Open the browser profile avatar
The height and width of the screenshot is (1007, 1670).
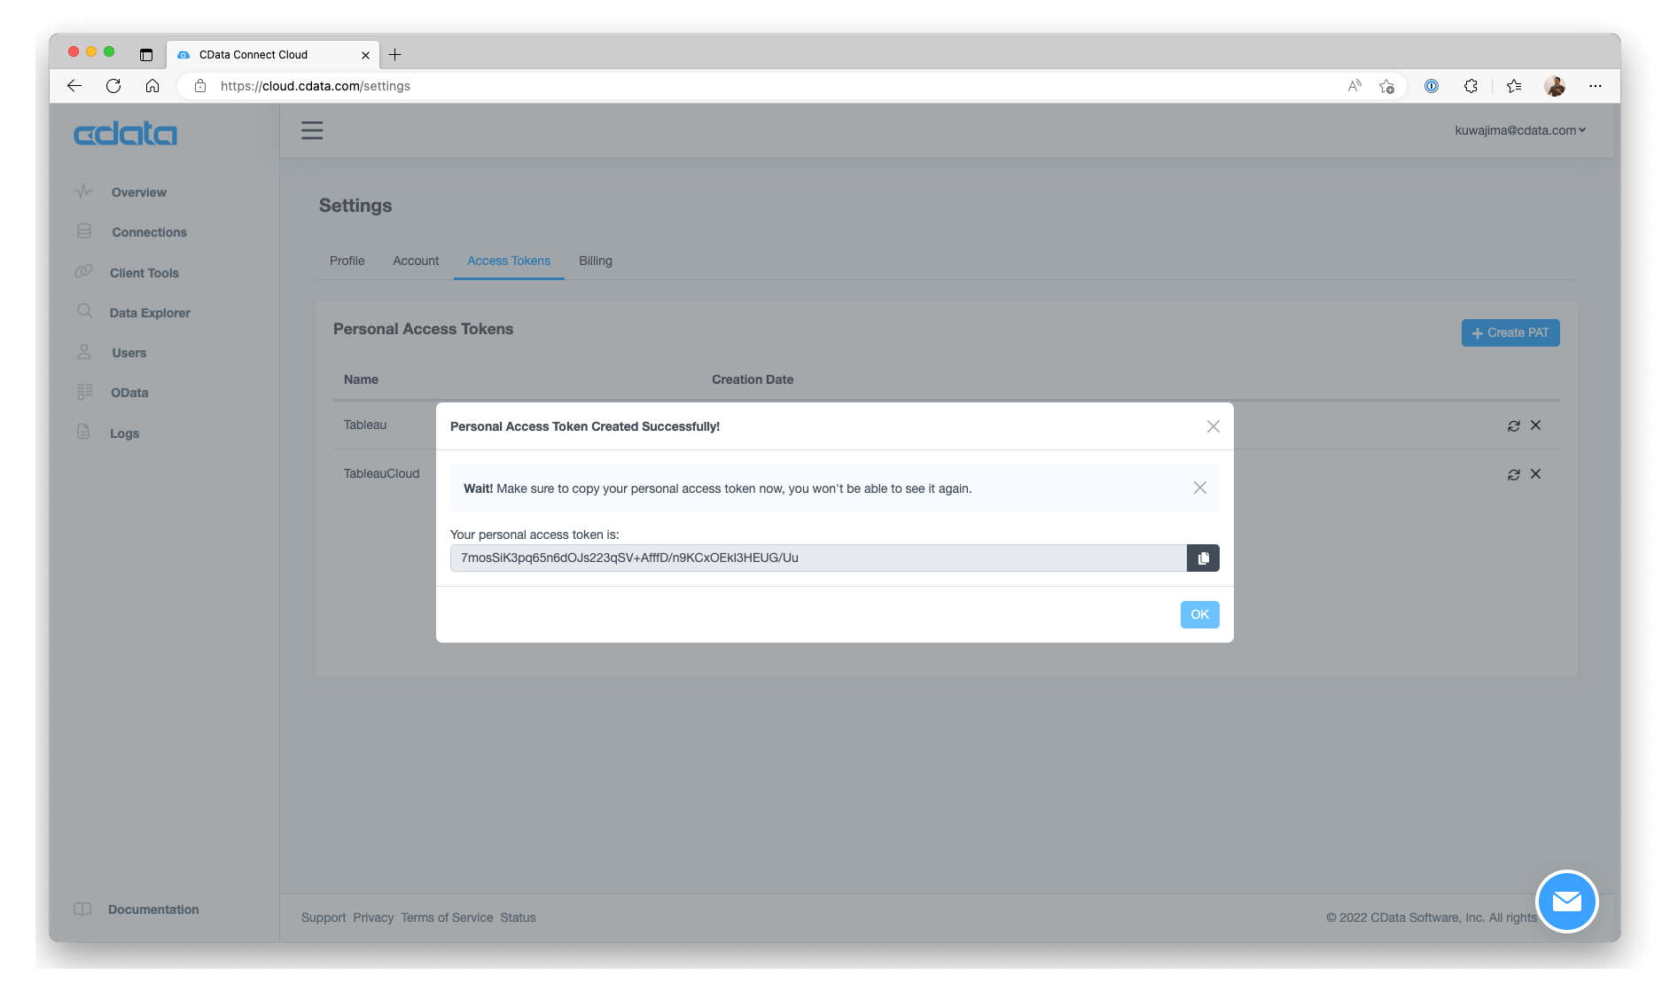[1554, 86]
